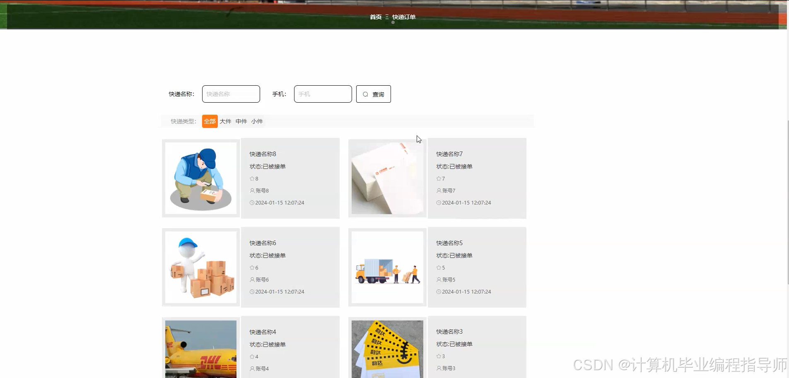Click the star icon on 快递名称6 card

point(252,267)
